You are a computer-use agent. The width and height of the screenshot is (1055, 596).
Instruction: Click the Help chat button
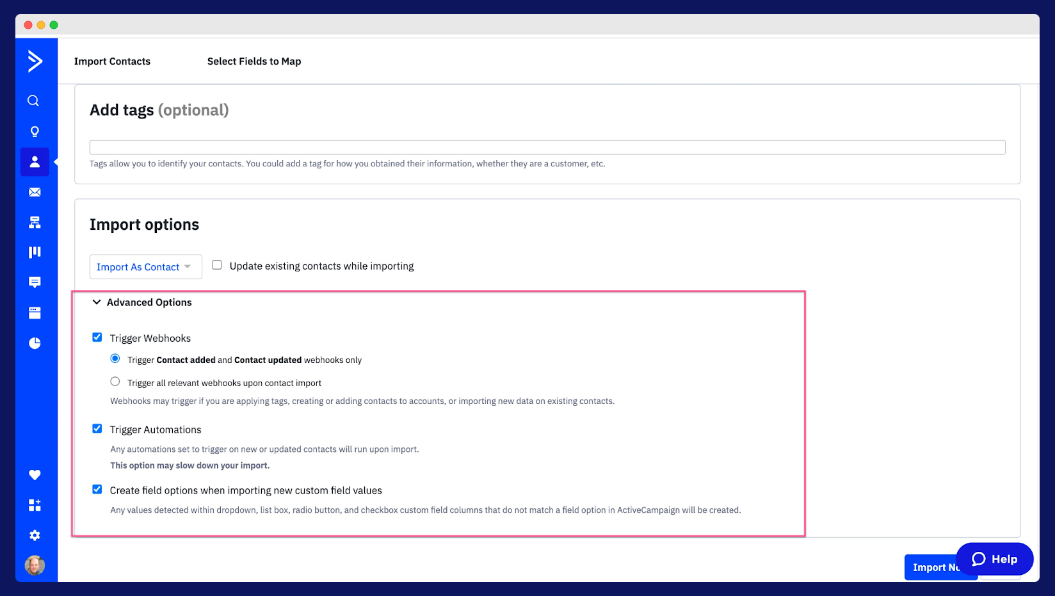(x=994, y=559)
